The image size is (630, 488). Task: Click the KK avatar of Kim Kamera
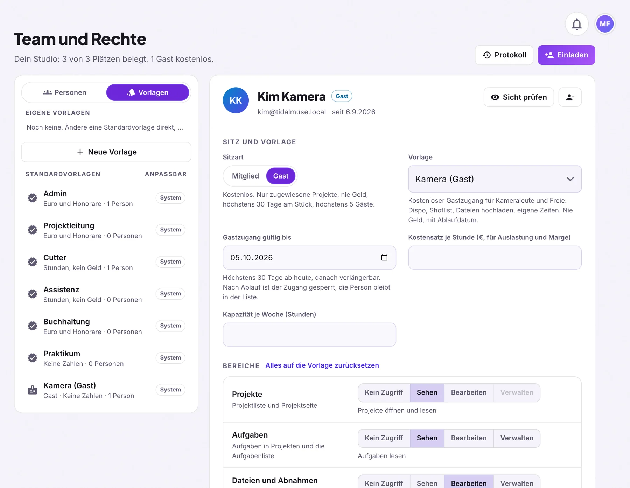click(236, 100)
